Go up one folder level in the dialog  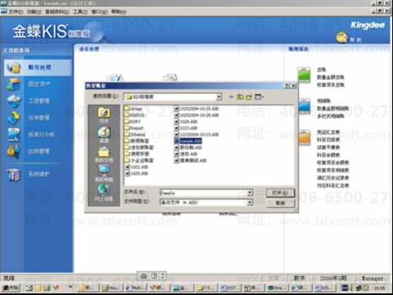point(240,97)
